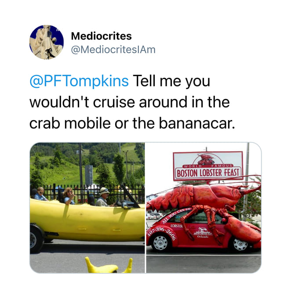Screen dimensions: 291x291
Task: Click the ALL YOU CAN EAT windshield text
Action: point(176,215)
